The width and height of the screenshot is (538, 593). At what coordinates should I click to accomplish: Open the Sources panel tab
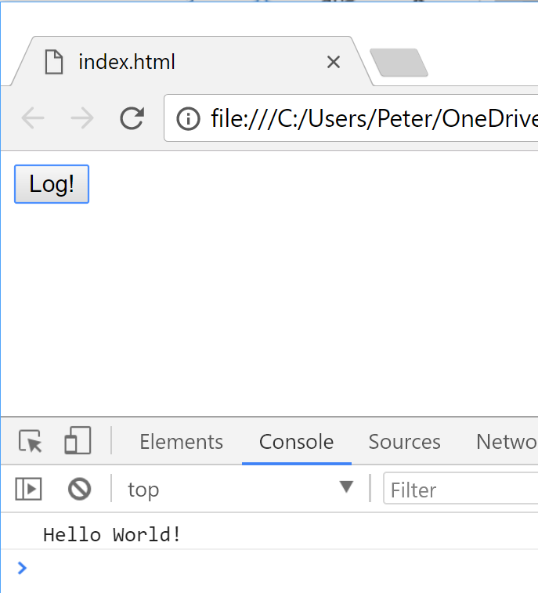[404, 442]
